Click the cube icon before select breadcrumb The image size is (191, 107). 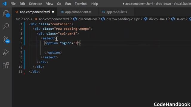[173, 19]
